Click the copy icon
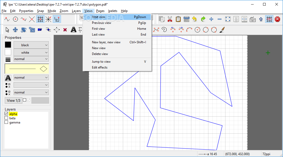Screen dimensions: 283x157 161,19
